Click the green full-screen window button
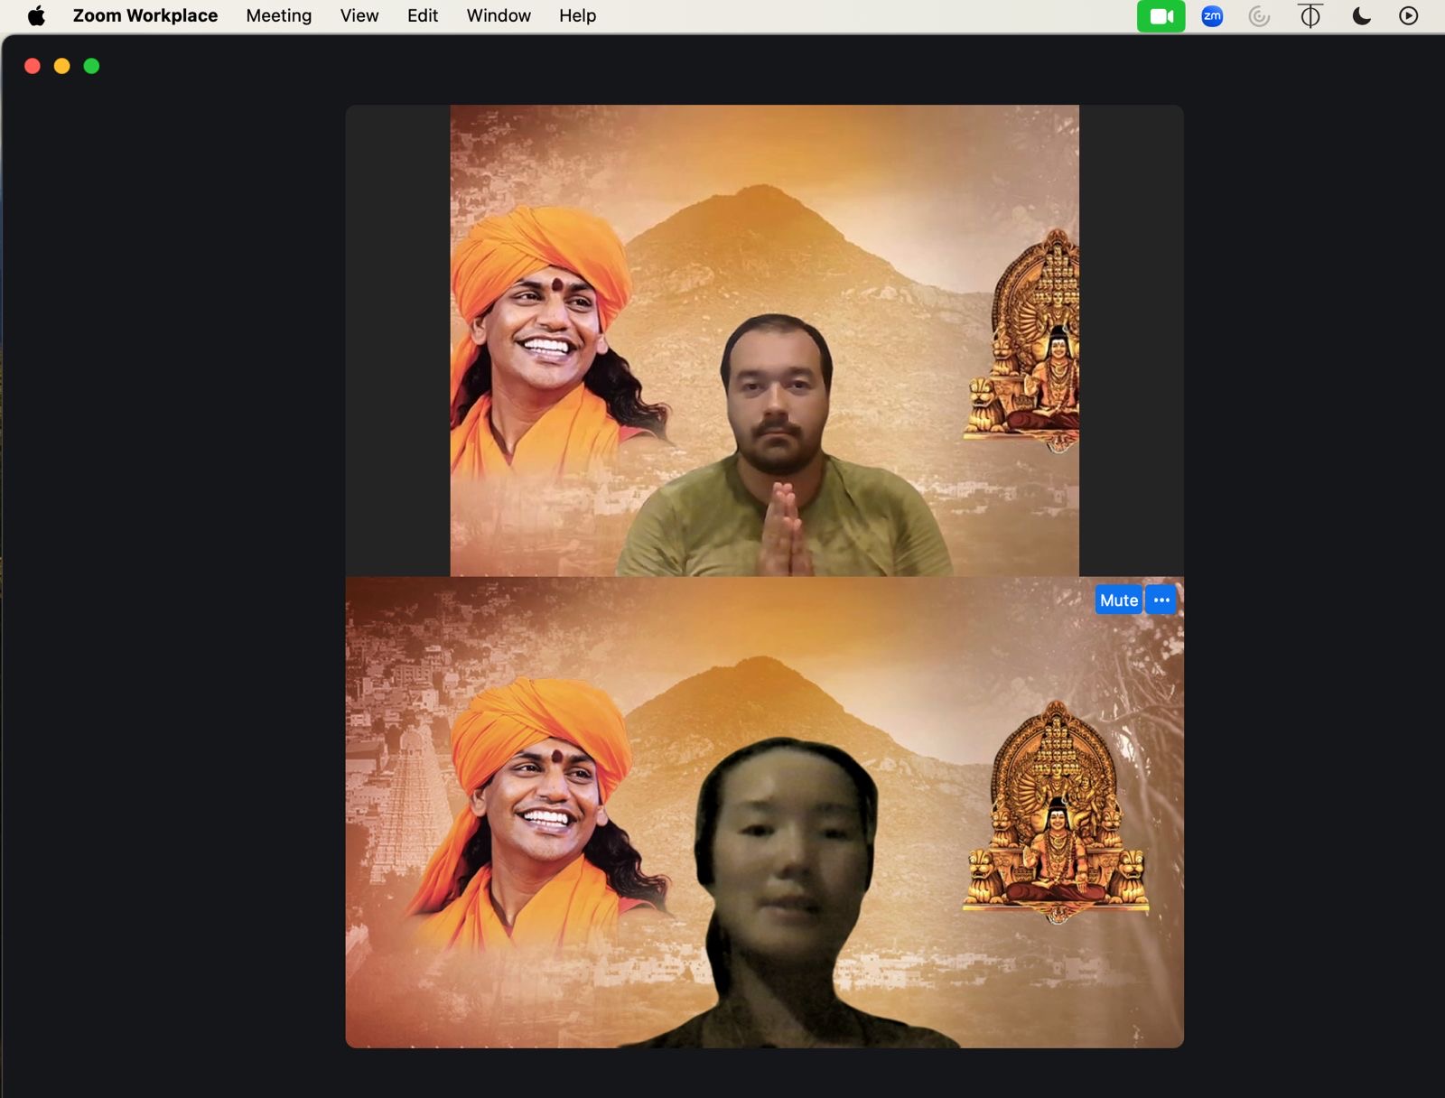This screenshot has width=1445, height=1098. click(91, 66)
